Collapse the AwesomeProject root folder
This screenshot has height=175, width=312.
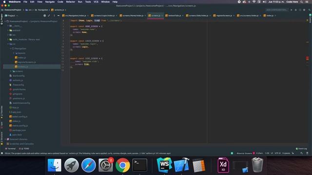point(5,21)
